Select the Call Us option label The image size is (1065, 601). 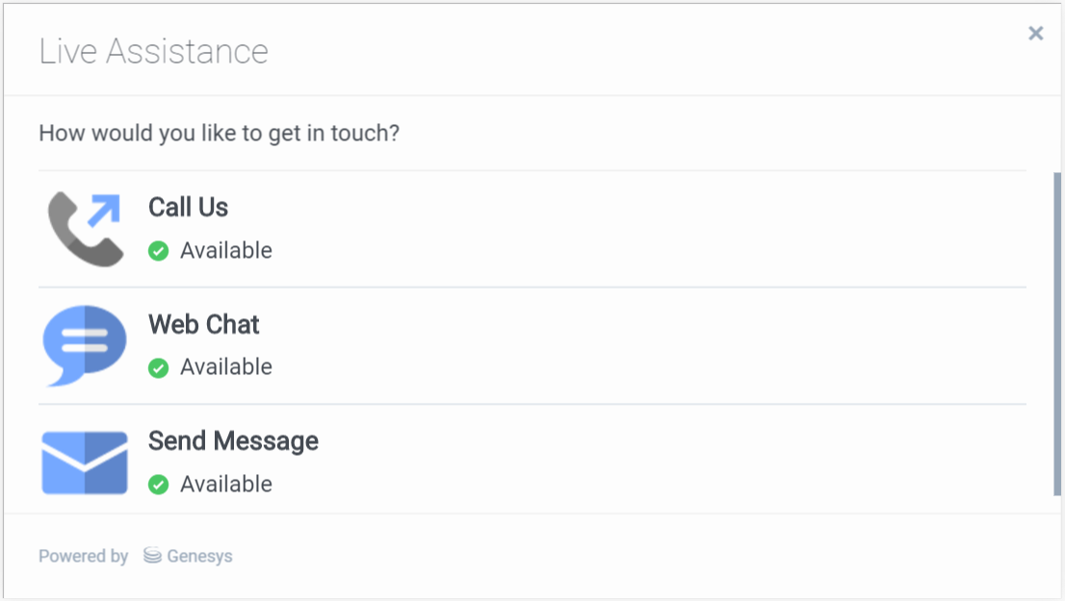188,208
